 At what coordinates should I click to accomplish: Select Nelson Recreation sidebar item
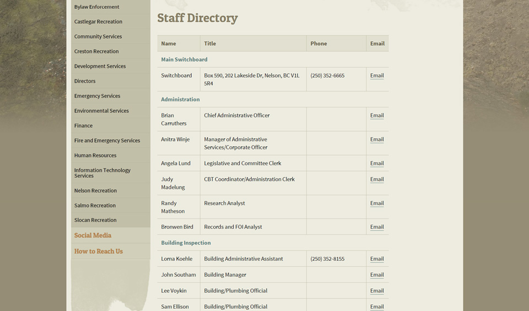click(95, 191)
